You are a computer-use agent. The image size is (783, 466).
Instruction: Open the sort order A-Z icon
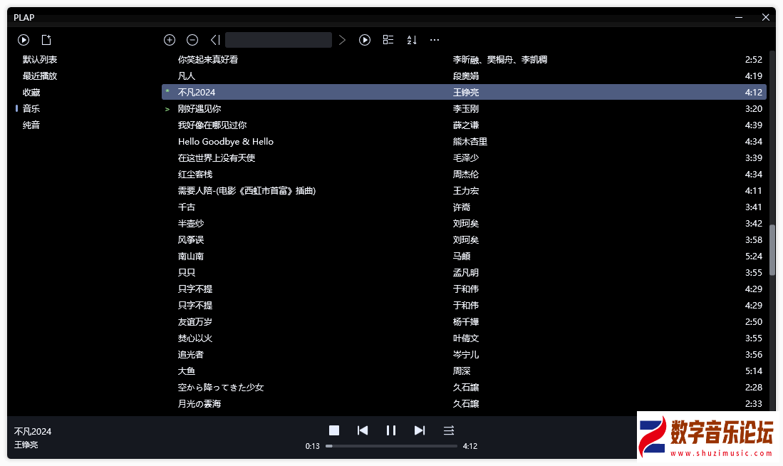coord(412,40)
